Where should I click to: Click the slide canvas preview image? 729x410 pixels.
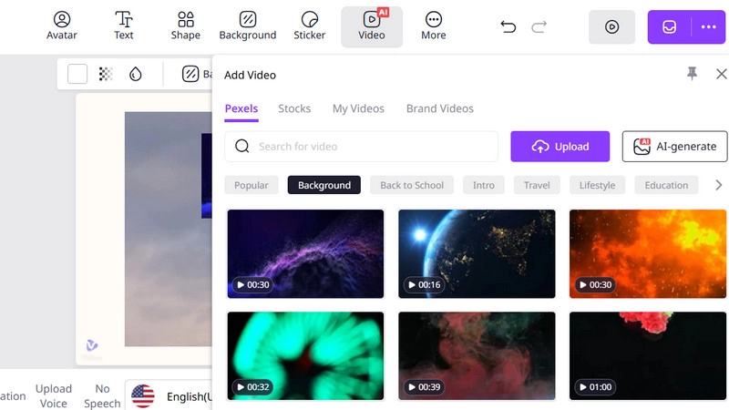pyautogui.click(x=169, y=229)
